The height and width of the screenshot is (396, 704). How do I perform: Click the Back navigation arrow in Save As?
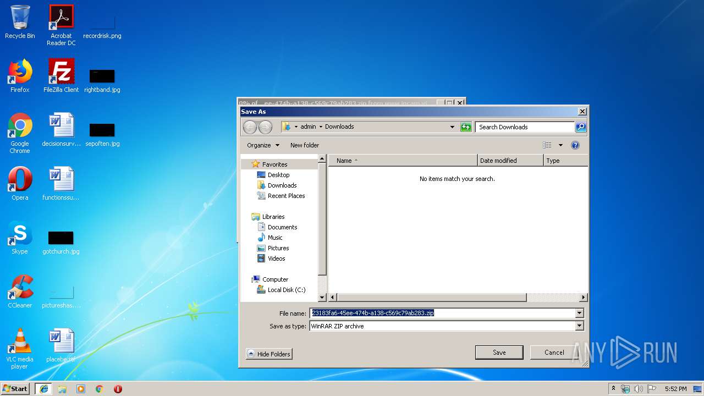point(250,127)
